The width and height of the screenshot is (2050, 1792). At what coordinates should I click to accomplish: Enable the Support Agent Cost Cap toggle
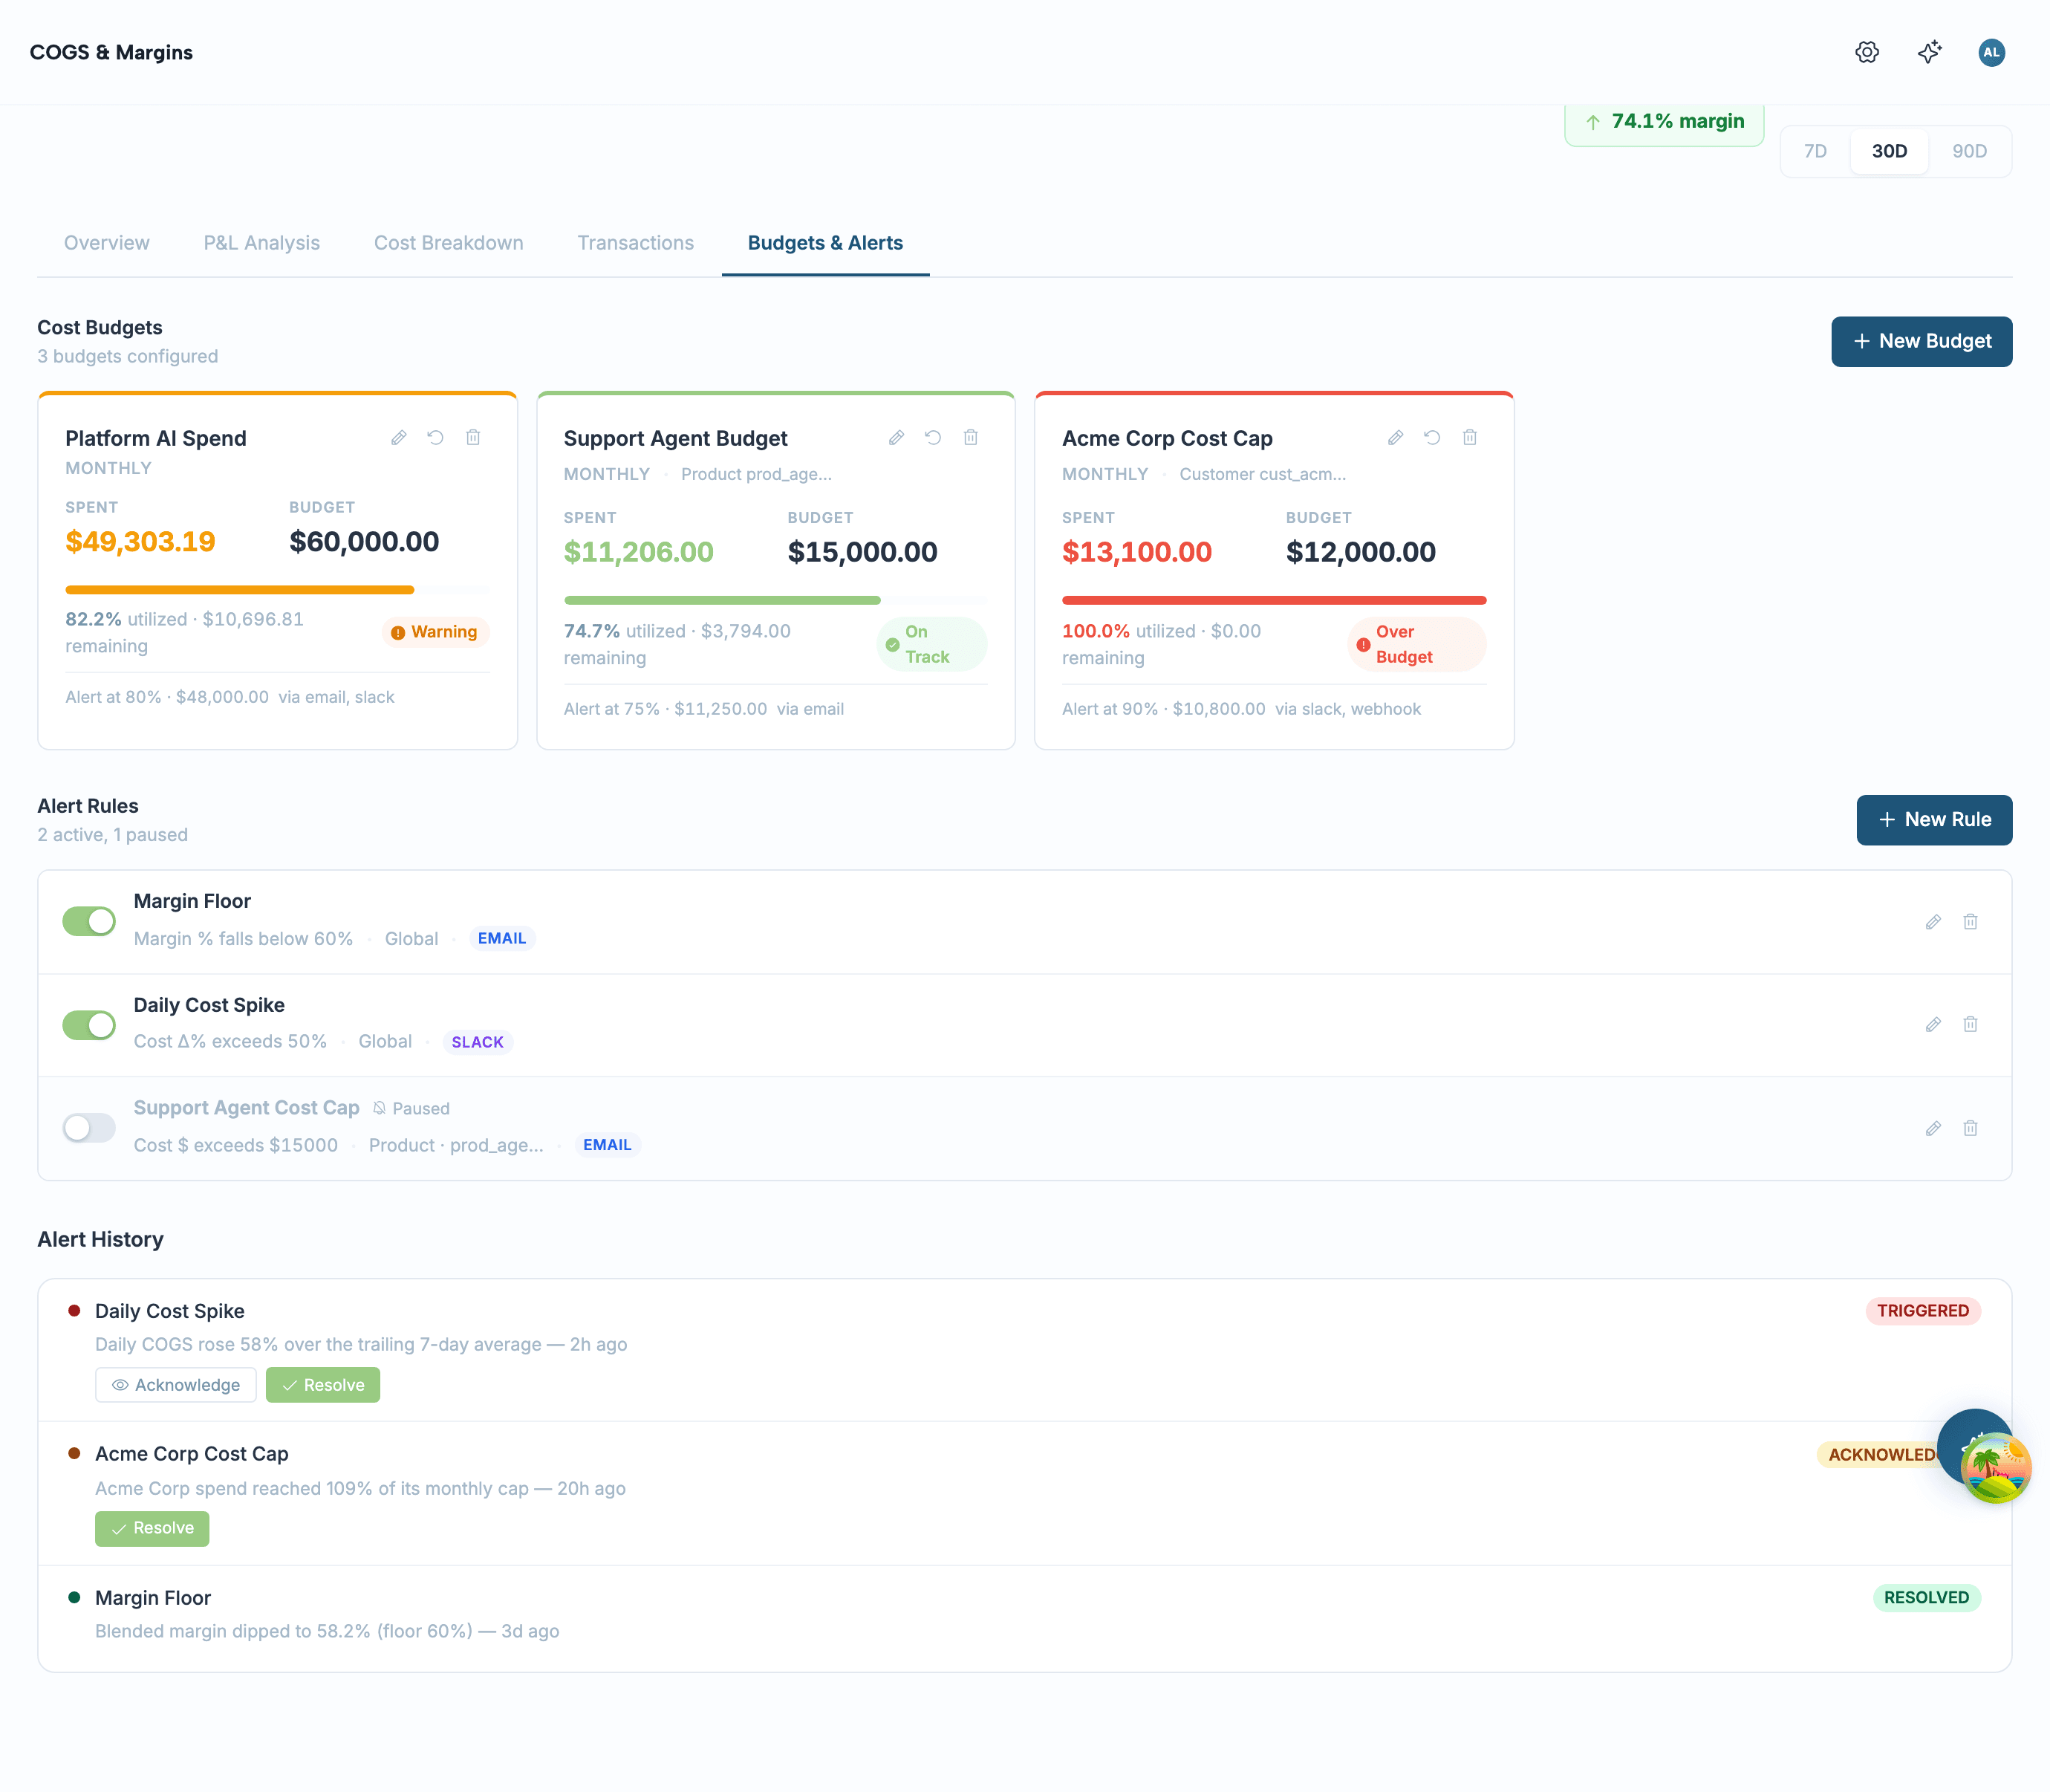point(89,1128)
